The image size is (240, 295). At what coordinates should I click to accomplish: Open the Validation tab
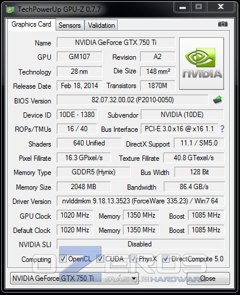click(101, 25)
